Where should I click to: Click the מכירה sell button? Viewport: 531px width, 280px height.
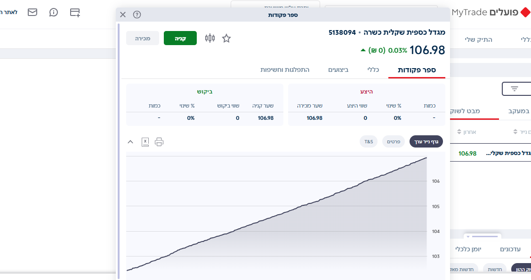point(143,38)
